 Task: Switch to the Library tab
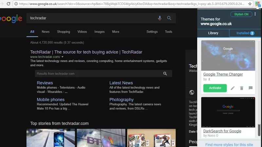pyautogui.click(x=213, y=33)
